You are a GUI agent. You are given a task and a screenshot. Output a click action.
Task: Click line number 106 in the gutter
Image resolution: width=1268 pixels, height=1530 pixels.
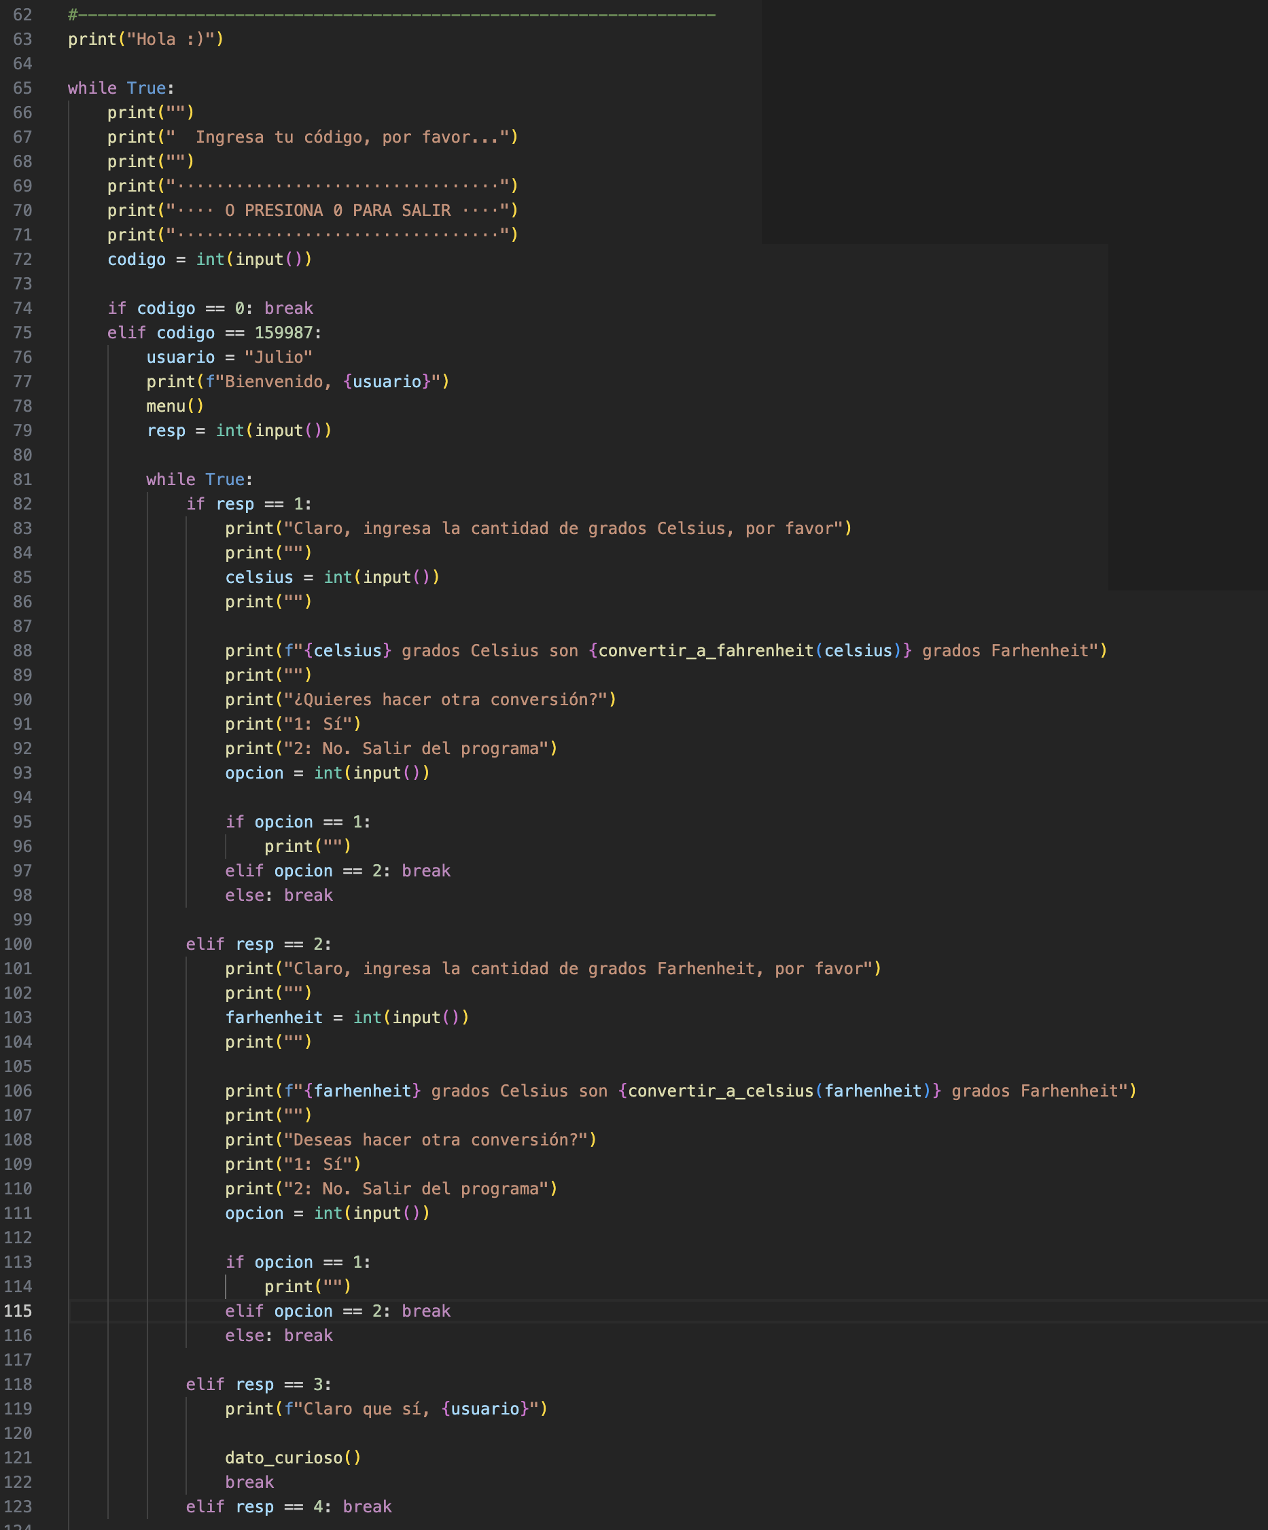coord(18,1091)
